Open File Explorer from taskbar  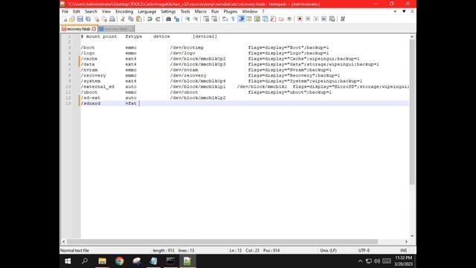(102, 261)
